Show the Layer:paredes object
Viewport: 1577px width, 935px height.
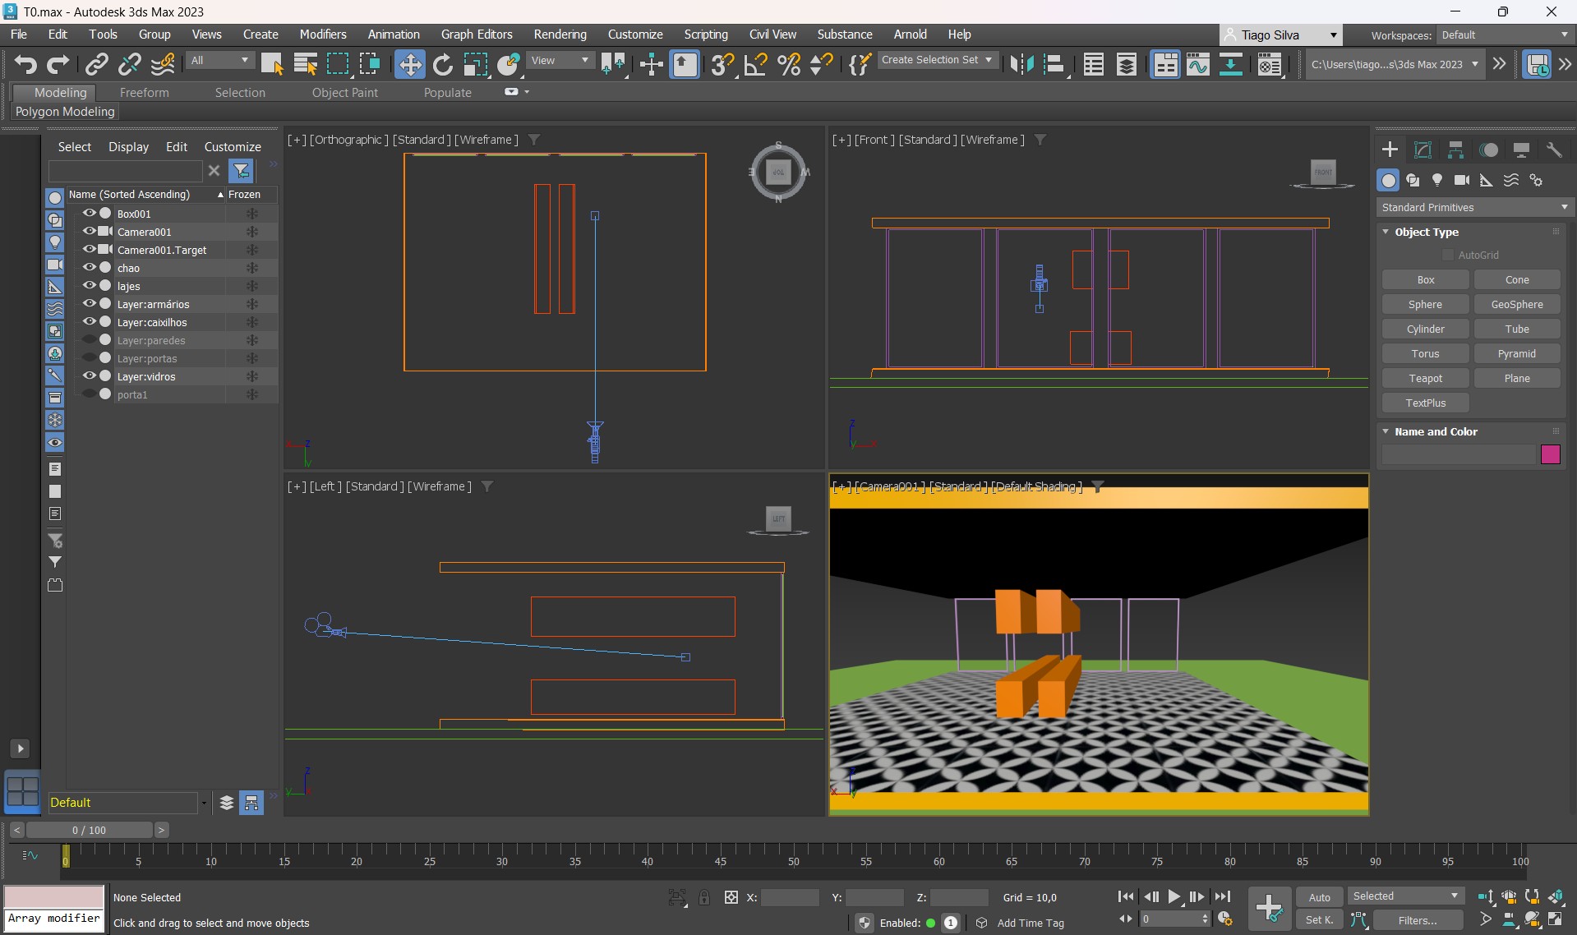coord(89,339)
